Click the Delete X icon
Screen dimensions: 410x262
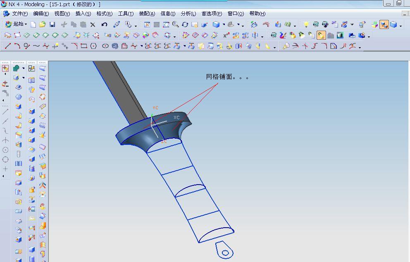(93, 24)
